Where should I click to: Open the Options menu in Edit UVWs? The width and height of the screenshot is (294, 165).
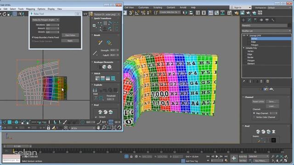pyautogui.click(x=41, y=9)
